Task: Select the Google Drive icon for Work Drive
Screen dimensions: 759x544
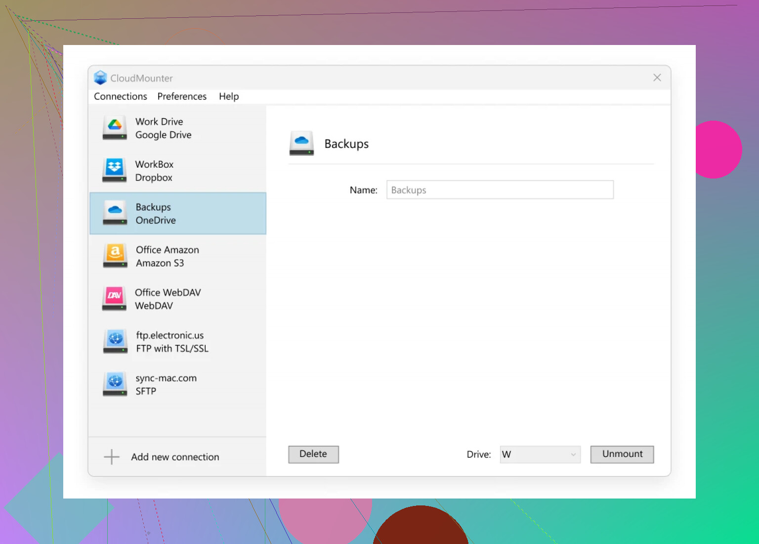Action: coord(115,128)
